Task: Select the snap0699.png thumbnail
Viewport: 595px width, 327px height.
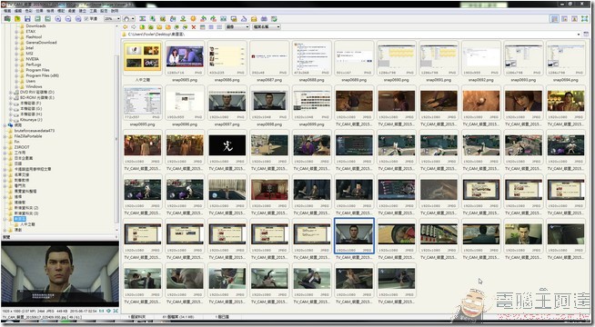Action: coord(312,105)
